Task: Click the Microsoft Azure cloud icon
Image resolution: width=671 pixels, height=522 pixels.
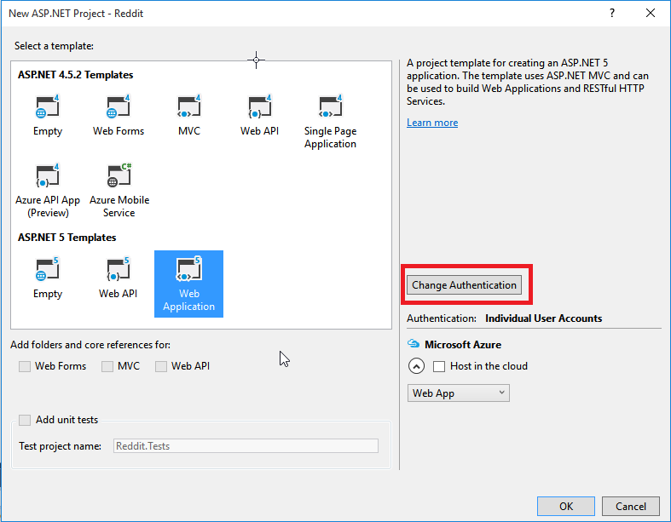Action: (414, 344)
